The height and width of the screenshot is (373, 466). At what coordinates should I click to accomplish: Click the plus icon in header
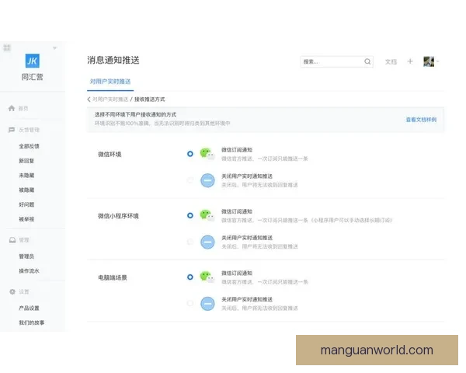pos(410,61)
